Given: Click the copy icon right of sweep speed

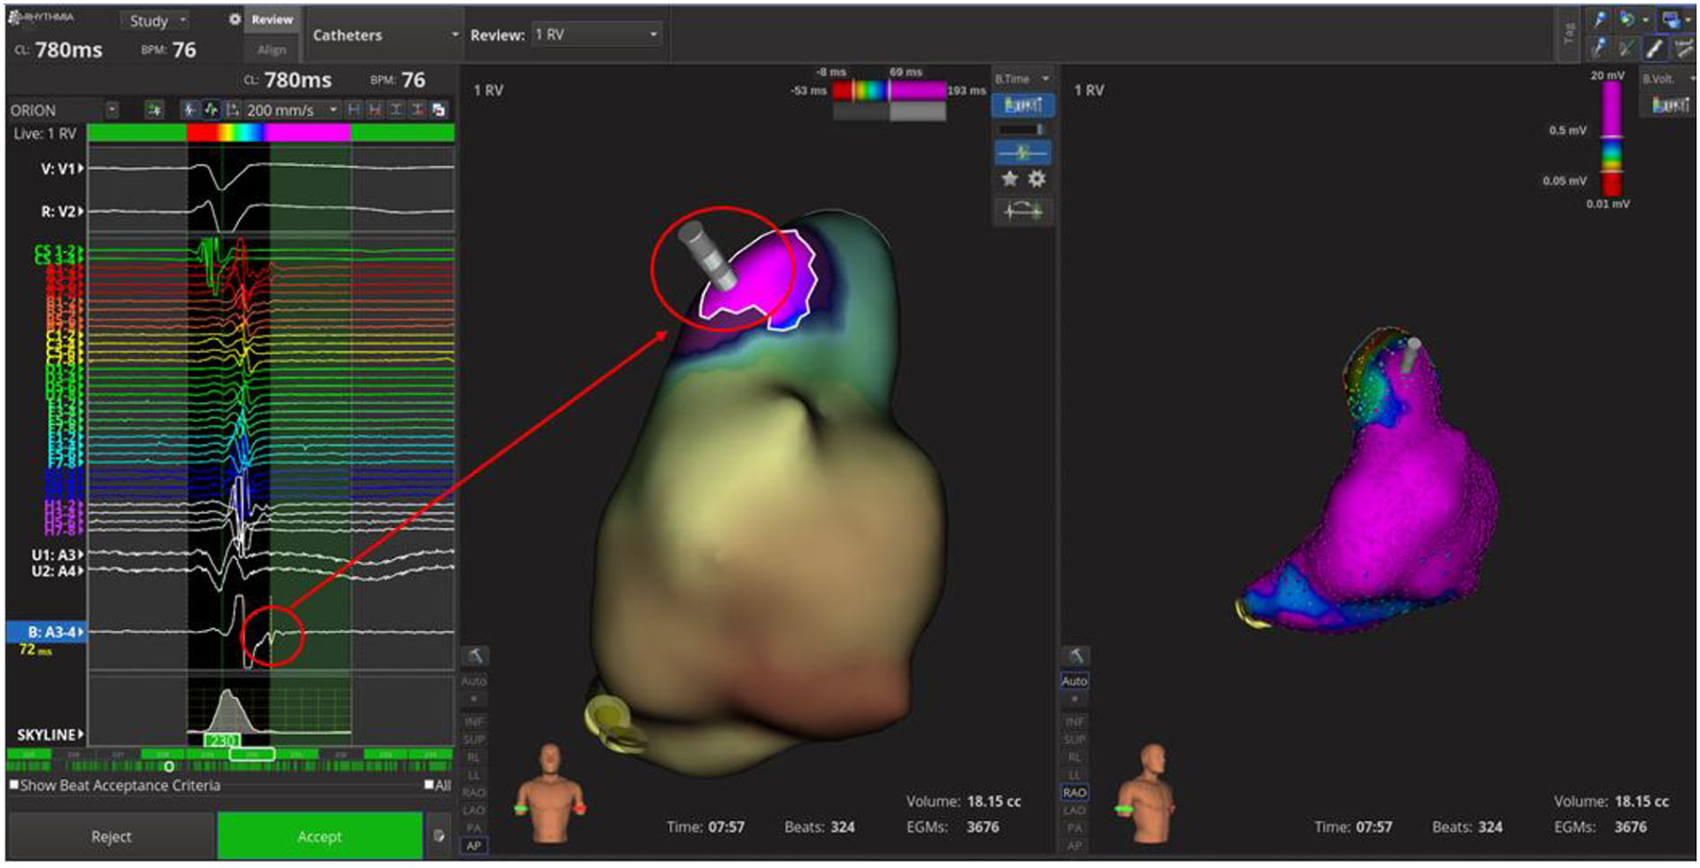Looking at the screenshot, I should tap(439, 110).
